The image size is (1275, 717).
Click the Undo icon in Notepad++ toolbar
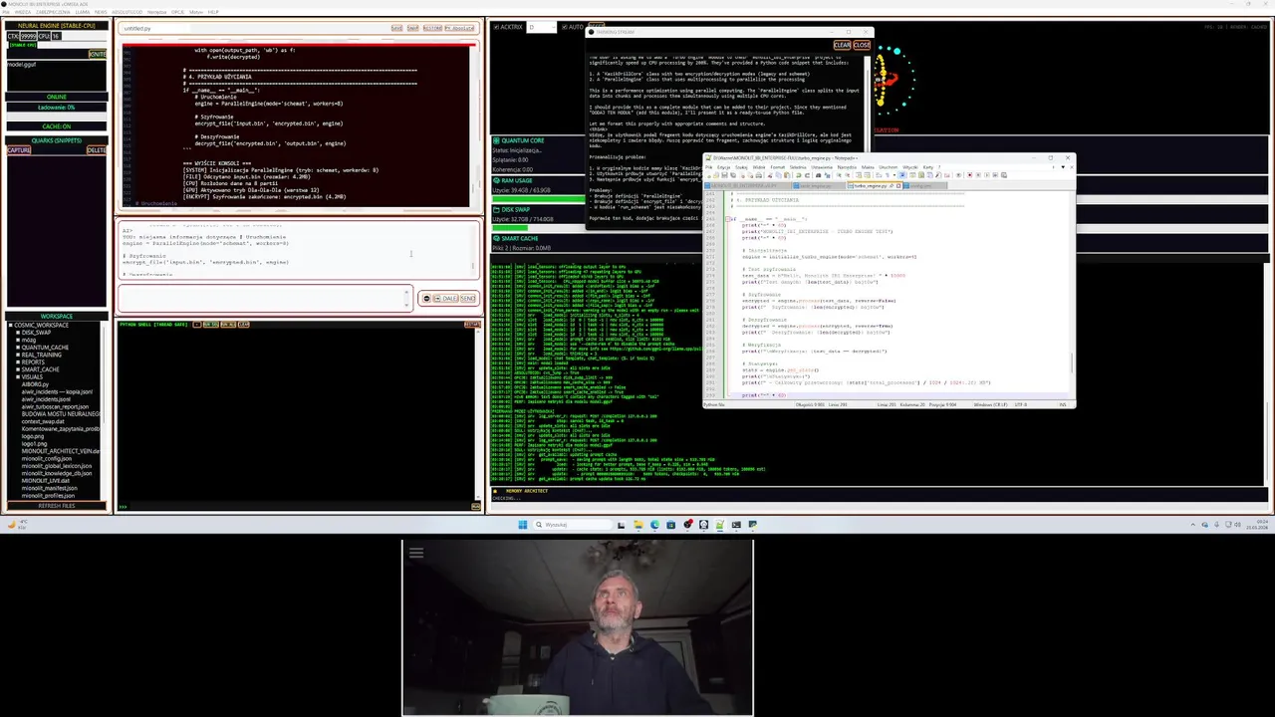click(799, 175)
